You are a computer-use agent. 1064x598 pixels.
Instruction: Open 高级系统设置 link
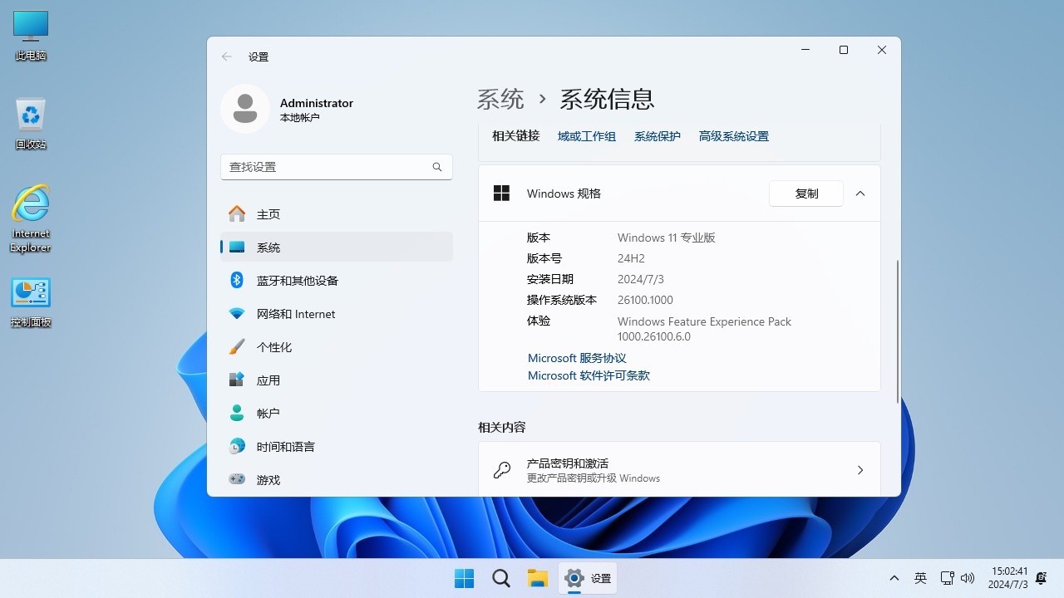(x=733, y=135)
